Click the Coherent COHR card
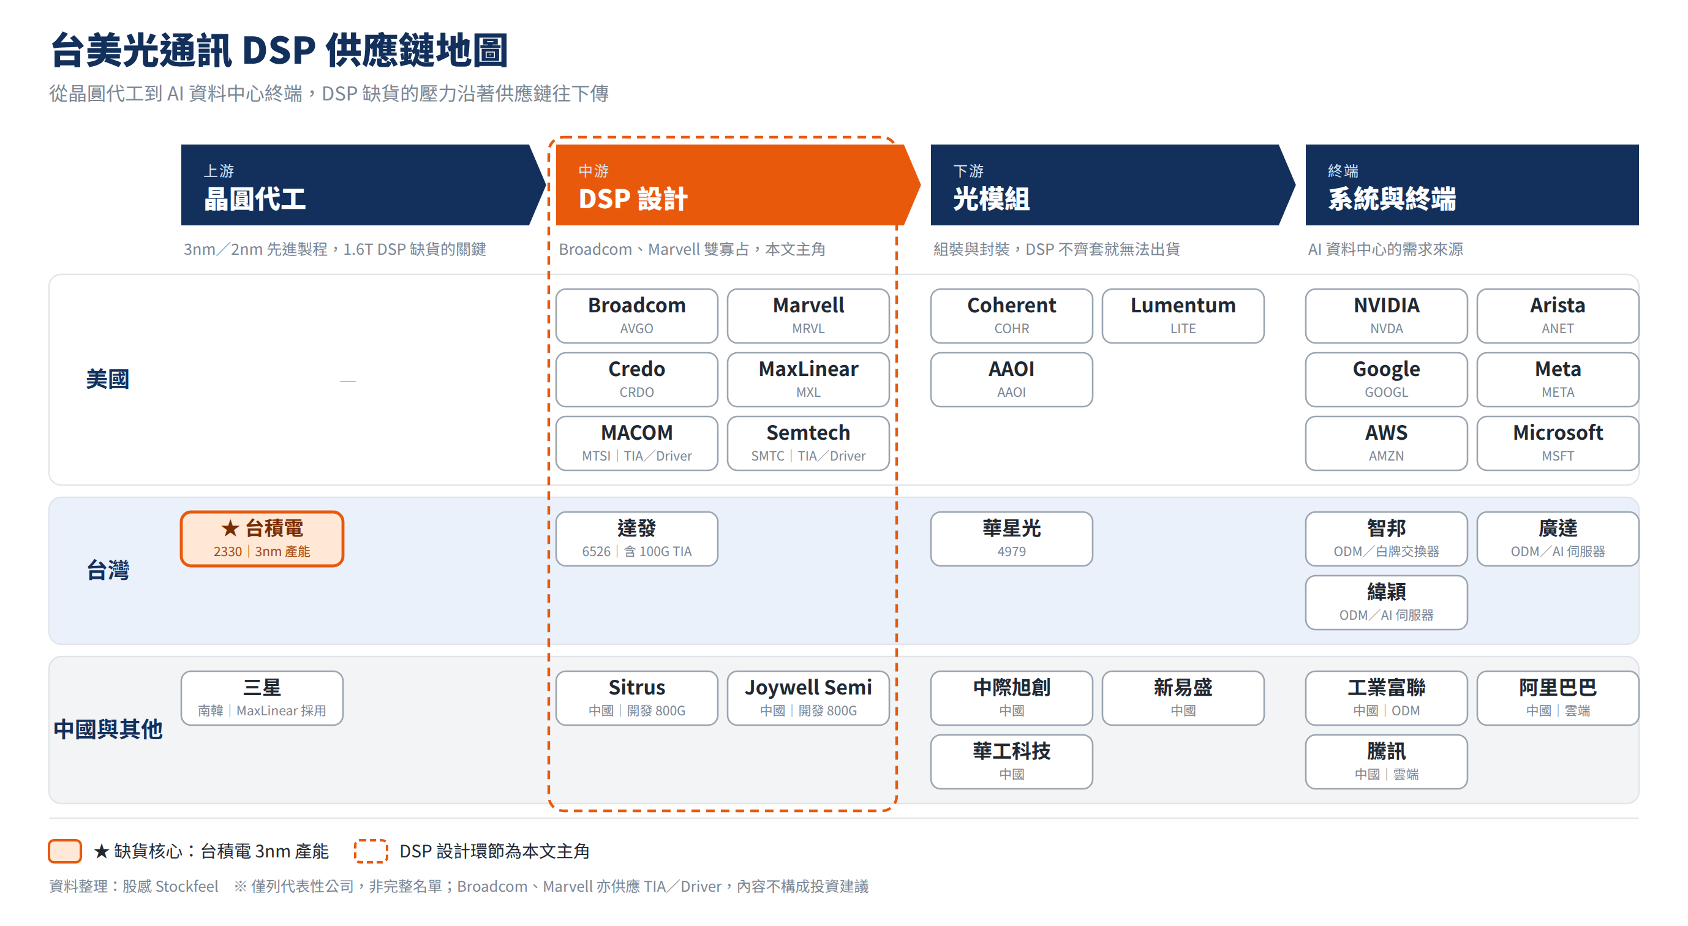 [1012, 316]
